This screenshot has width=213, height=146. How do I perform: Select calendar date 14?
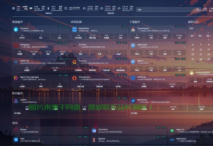[x=201, y=50]
